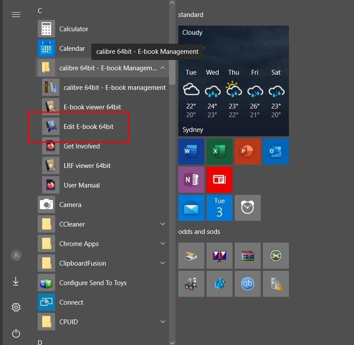Open the Weather tile for Sydney
Screen dimensions: 354x345
233,81
